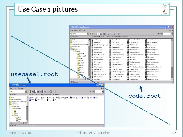Select ROOT Files folder in code.root browser tree
This screenshot has width=183, height=137.
tap(75, 47)
